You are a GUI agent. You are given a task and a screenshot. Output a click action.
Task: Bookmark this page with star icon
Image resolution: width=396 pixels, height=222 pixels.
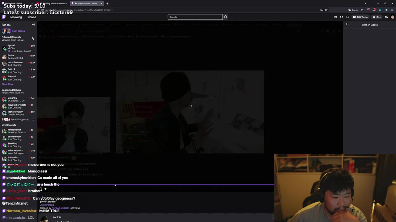[326, 10]
